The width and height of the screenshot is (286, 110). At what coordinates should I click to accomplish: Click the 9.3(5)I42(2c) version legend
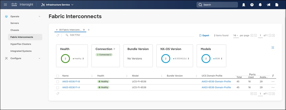point(181,59)
